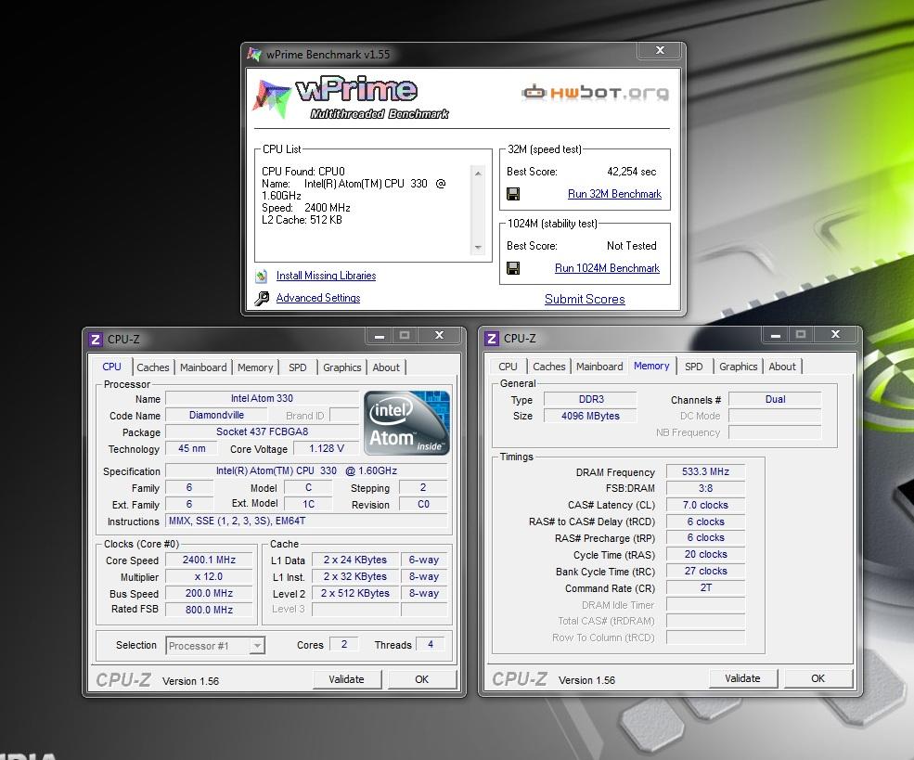
Task: Click the Name field showing Intel Atom 330
Action: click(x=263, y=399)
